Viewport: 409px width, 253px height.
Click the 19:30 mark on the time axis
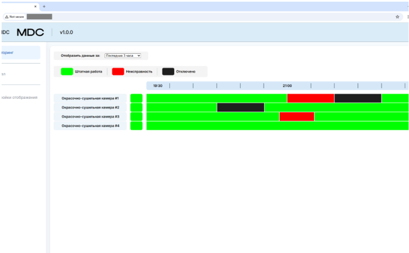[x=158, y=86]
